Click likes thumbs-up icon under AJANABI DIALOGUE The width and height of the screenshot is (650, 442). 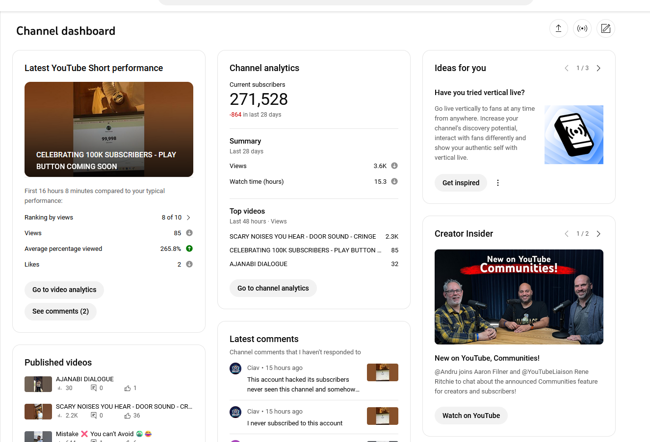click(x=128, y=388)
